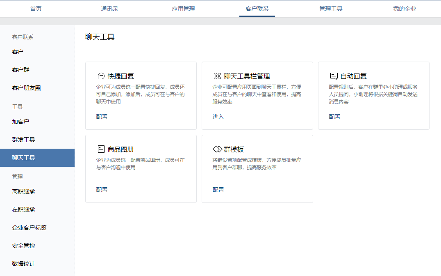Select the 管理工具 tab
This screenshot has height=276, width=441.
pyautogui.click(x=331, y=9)
